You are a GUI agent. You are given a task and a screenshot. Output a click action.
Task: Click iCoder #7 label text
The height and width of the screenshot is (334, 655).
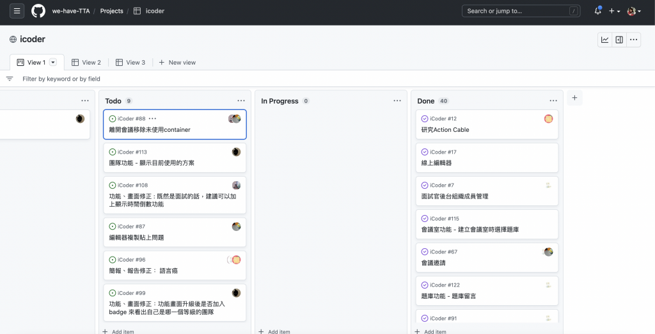442,185
